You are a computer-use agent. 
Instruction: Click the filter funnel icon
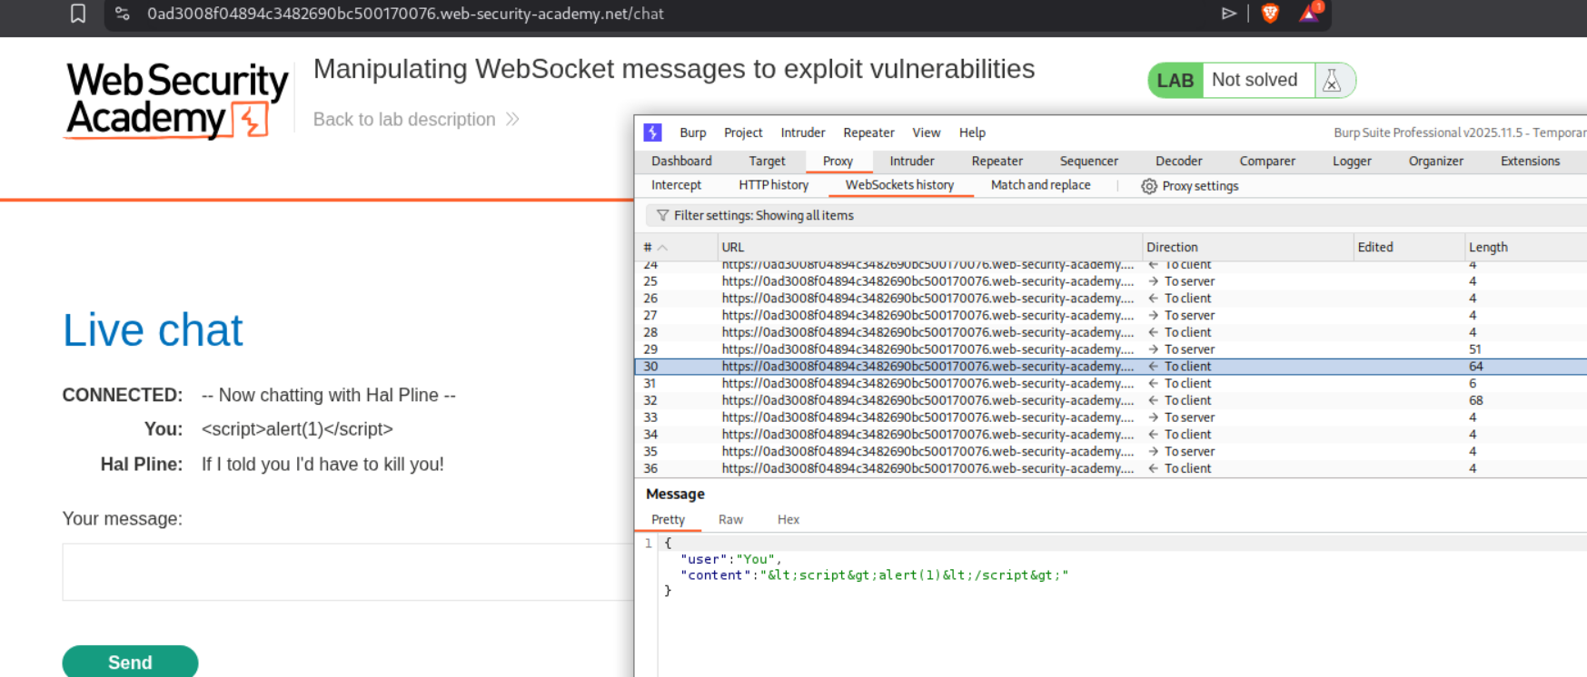(x=662, y=216)
